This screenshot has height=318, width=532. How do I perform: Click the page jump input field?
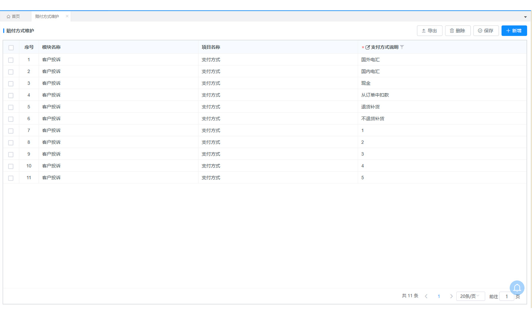coord(507,297)
